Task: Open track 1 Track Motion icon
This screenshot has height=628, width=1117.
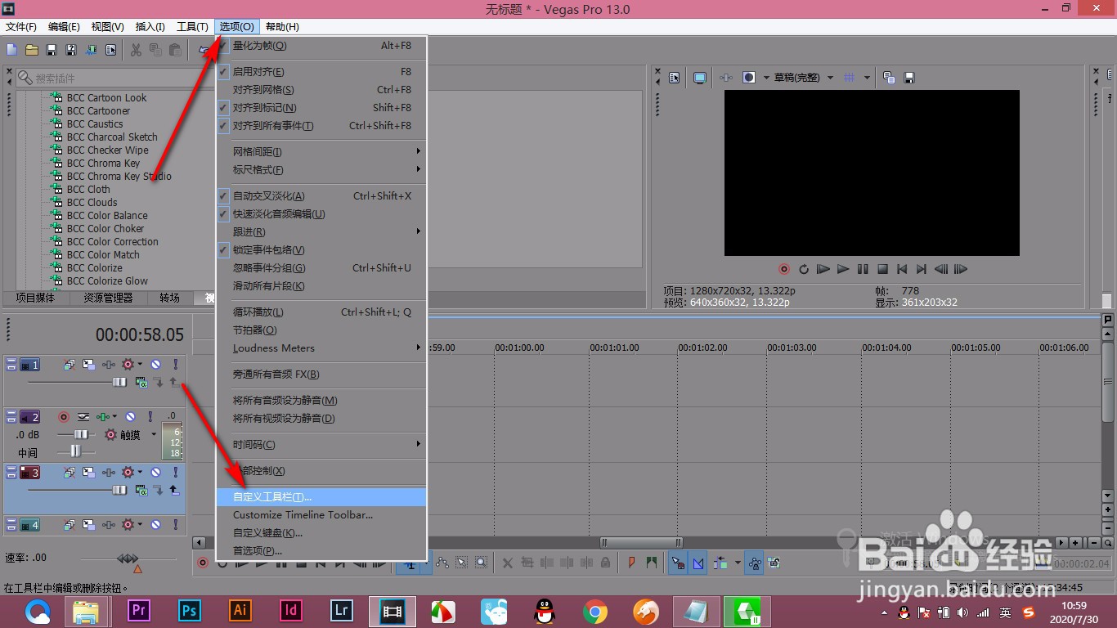Action: [x=87, y=365]
